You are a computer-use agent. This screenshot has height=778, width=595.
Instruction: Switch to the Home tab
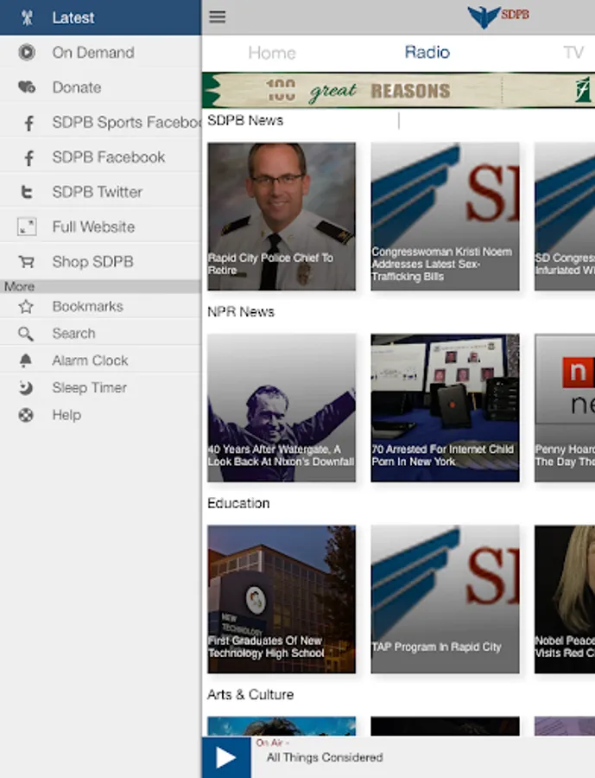point(272,53)
